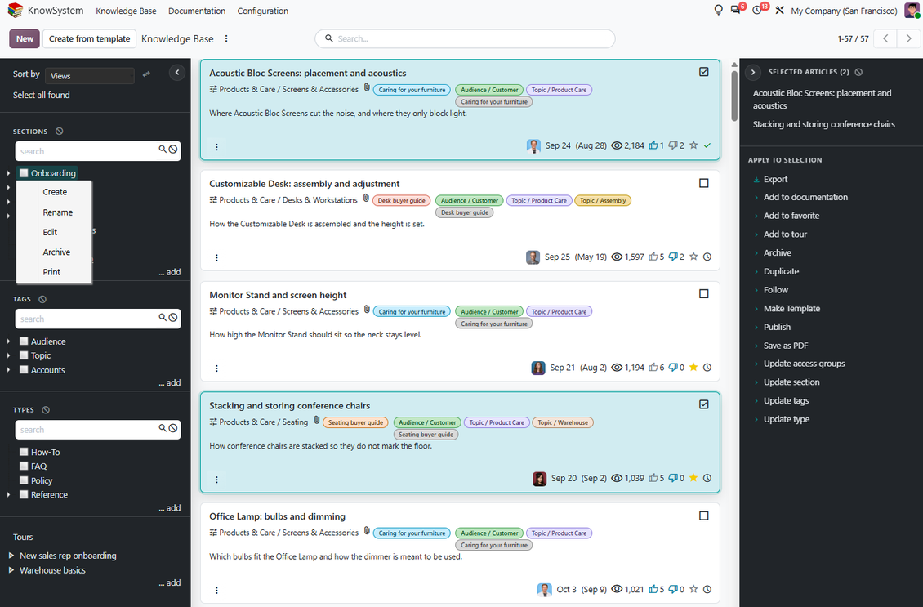
Task: Check the How-To type filter
Action: tap(25, 452)
